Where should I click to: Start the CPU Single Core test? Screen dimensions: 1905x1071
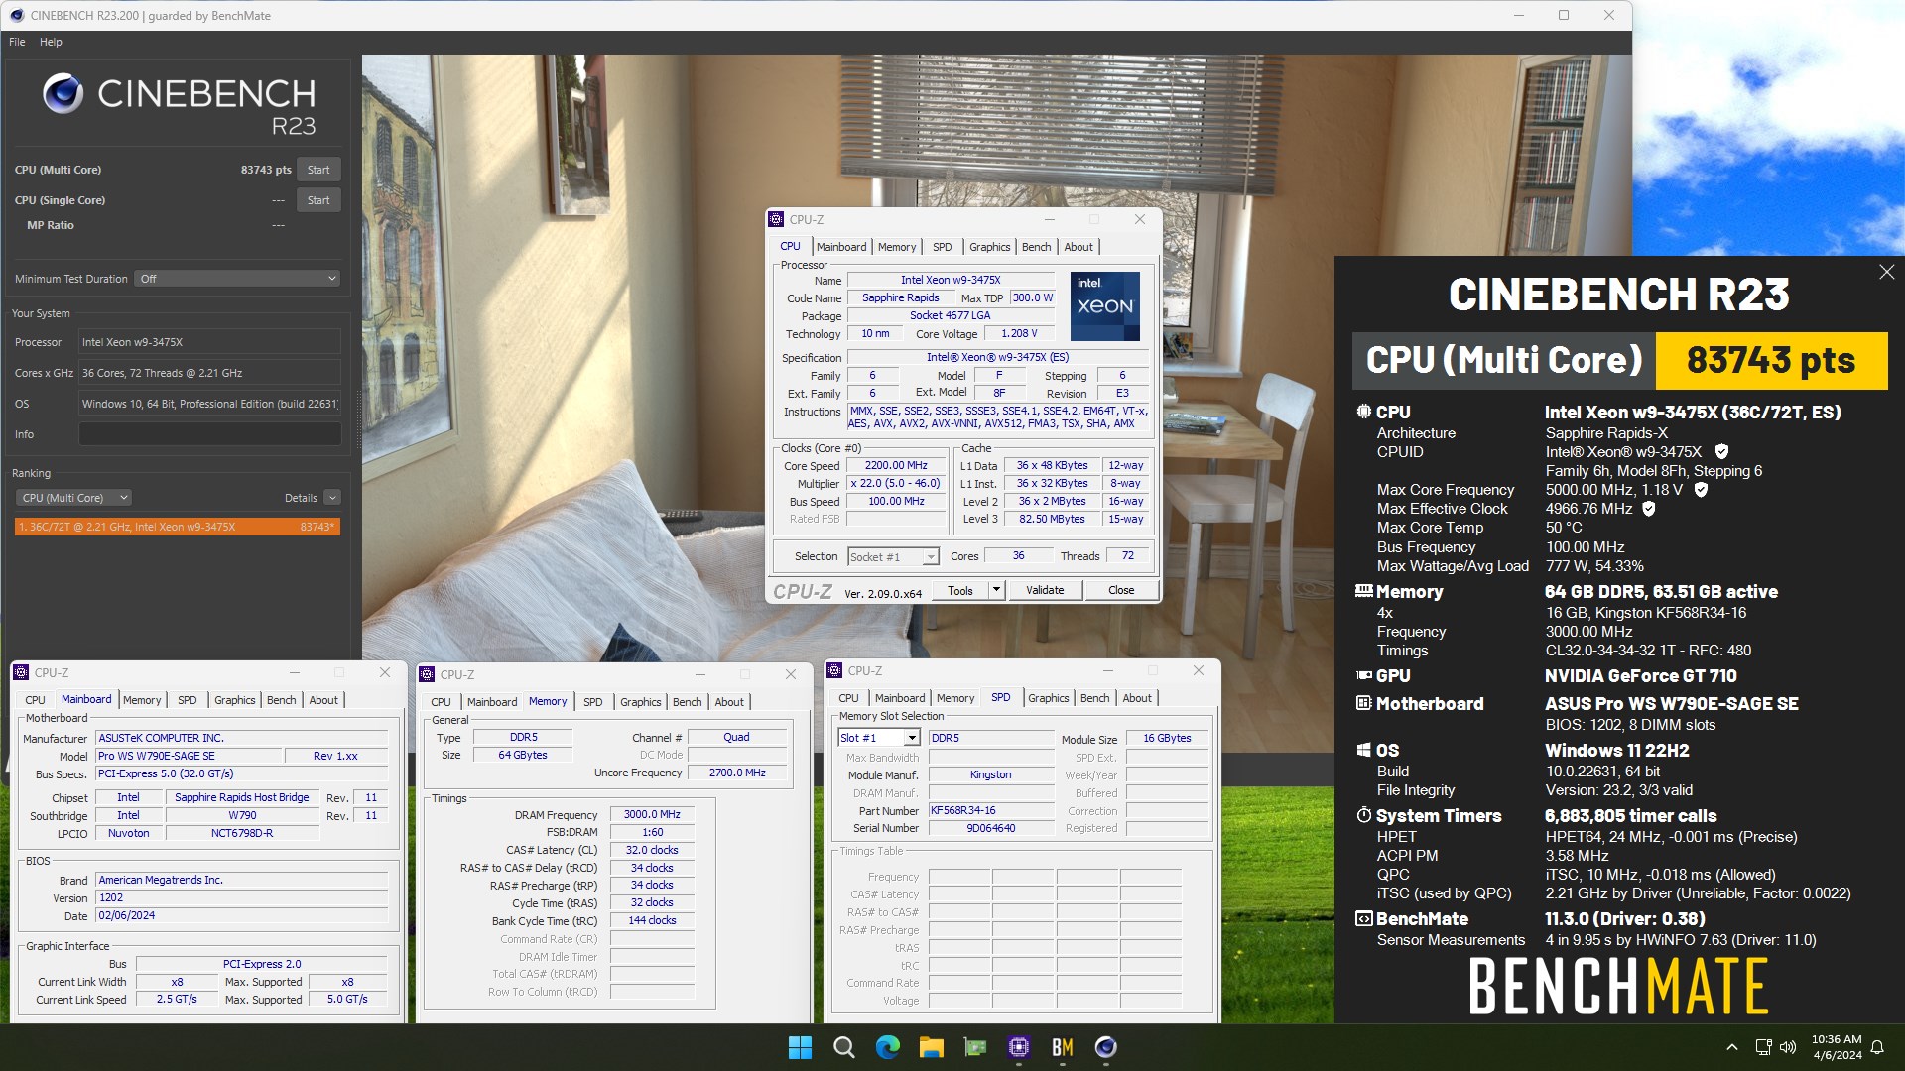pos(318,200)
